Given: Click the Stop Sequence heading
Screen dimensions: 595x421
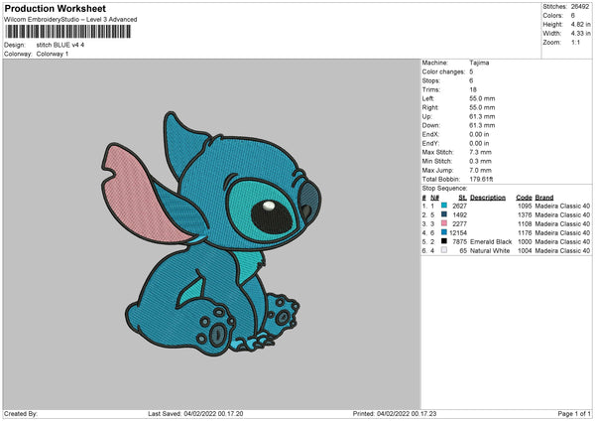Looking at the screenshot, I should (443, 187).
